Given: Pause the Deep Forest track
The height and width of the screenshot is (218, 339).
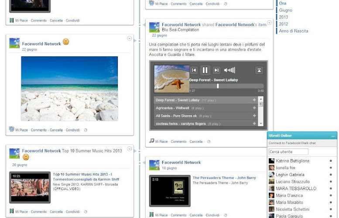Looking at the screenshot, I should [205, 70].
